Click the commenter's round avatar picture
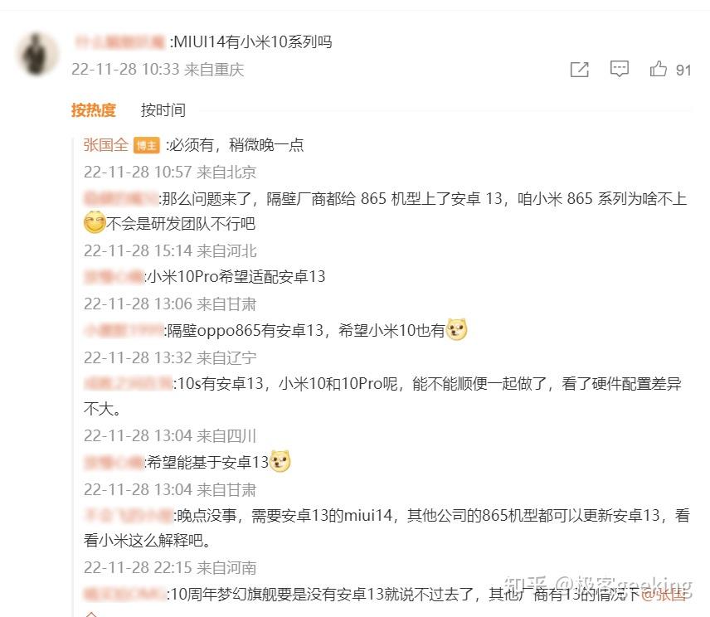The width and height of the screenshot is (710, 617). [37, 54]
